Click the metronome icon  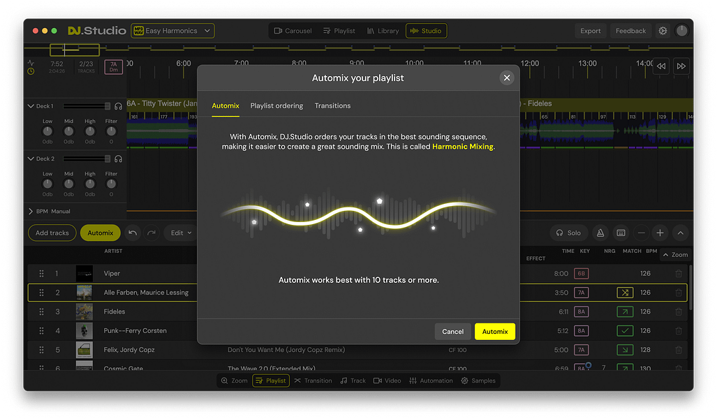coord(600,233)
